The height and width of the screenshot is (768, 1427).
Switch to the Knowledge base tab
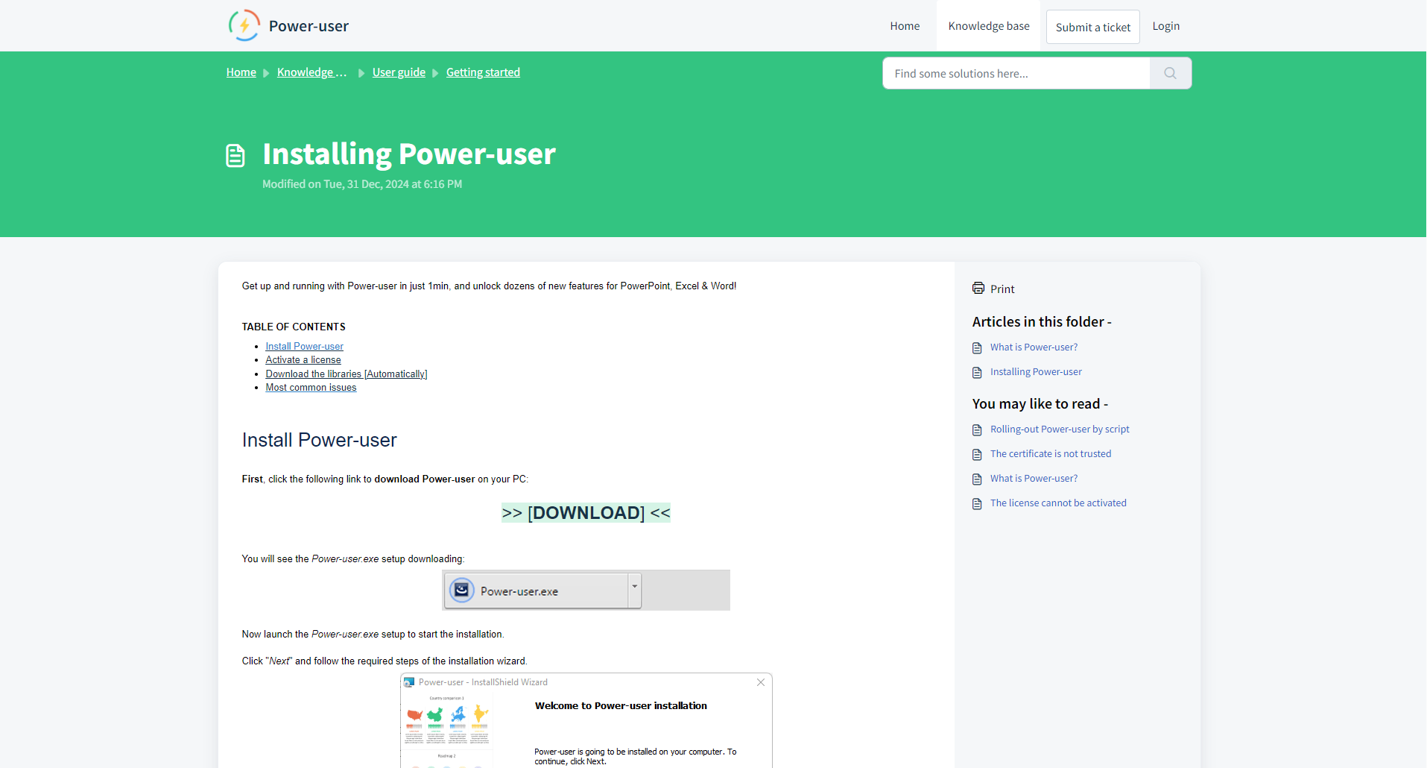tap(988, 25)
